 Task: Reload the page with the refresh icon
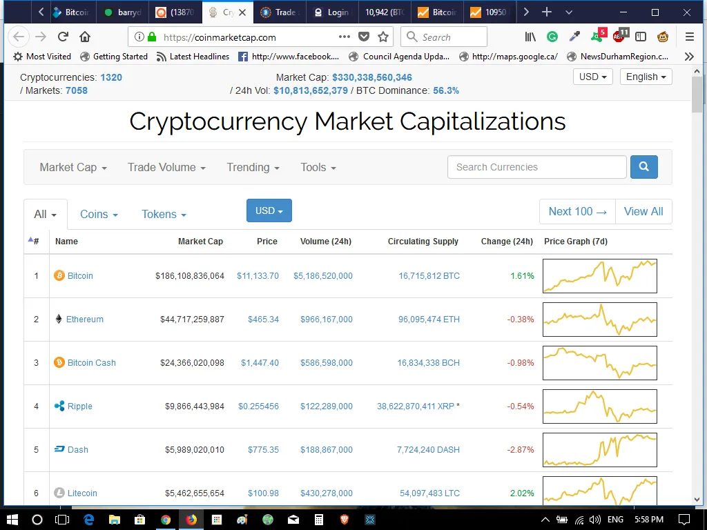click(63, 37)
